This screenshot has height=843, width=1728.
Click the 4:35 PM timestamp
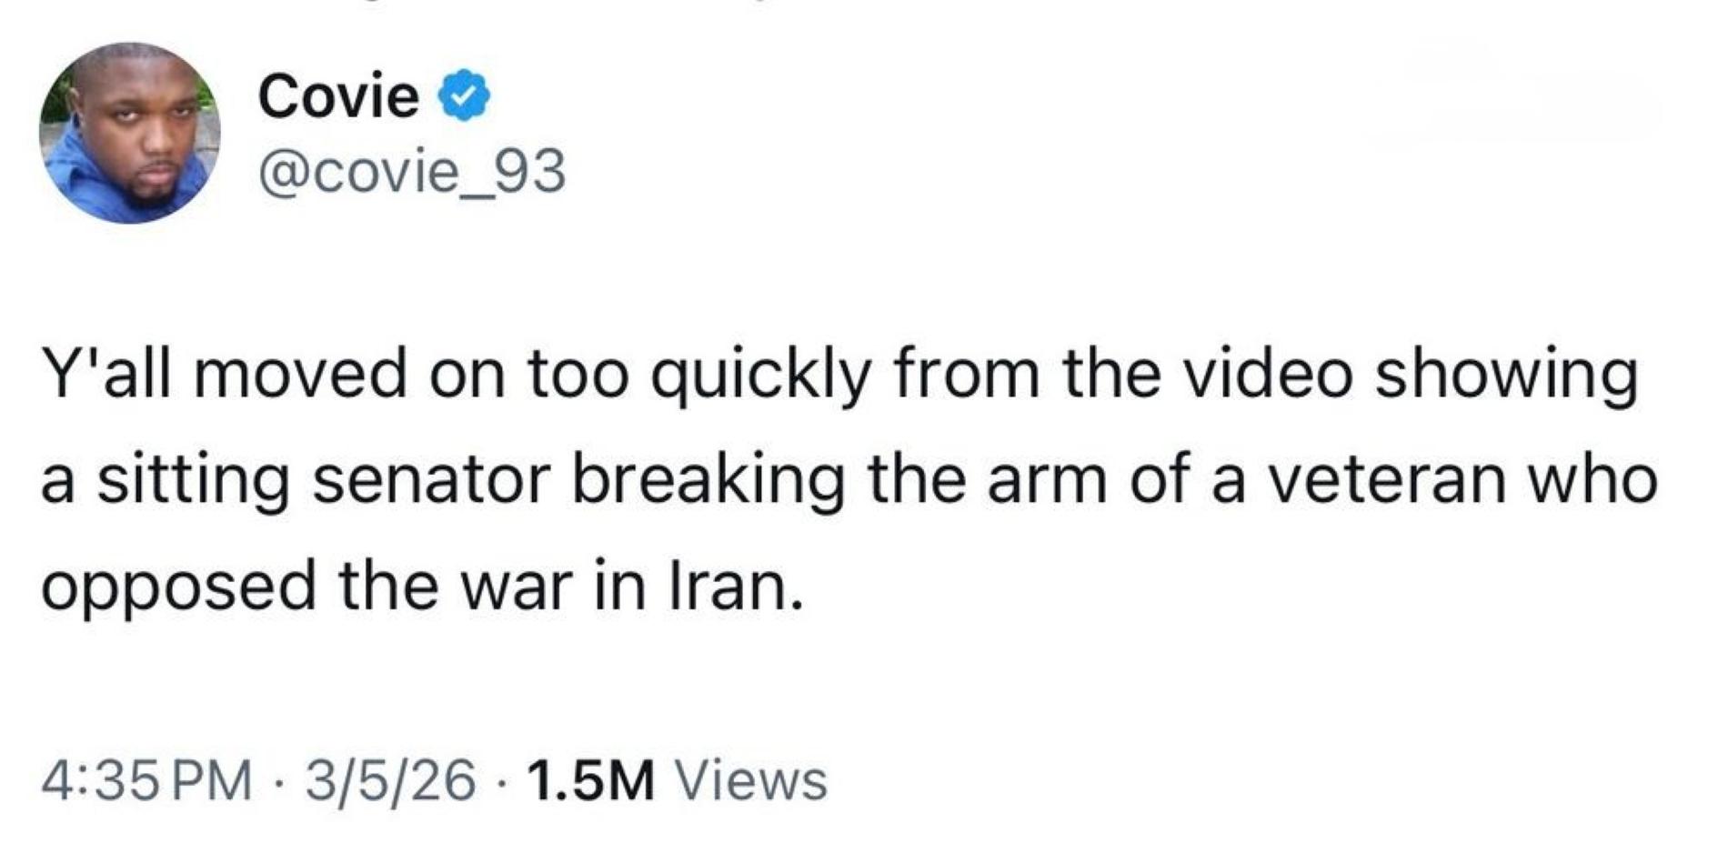(146, 780)
